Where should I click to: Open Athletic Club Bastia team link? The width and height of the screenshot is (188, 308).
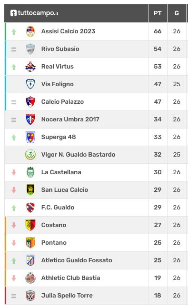click(71, 278)
